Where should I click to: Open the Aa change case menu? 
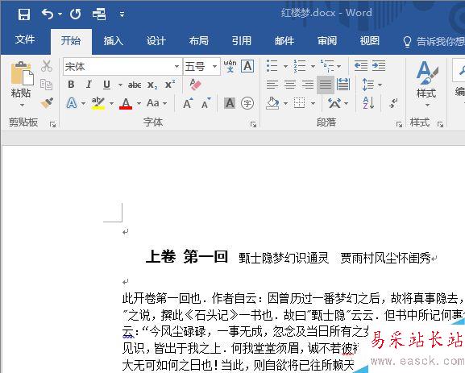pyautogui.click(x=156, y=103)
